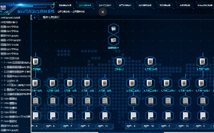Image resolution: width=214 pixels, height=133 pixels.
Task: Click 用户: 13 count button
Action: pyautogui.click(x=185, y=126)
